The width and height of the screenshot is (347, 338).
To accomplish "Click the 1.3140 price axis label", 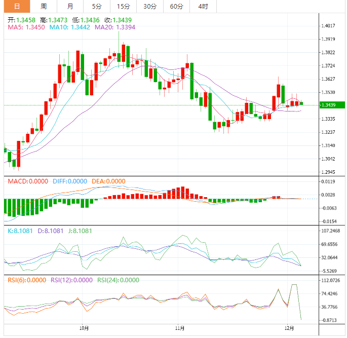I will click(328, 145).
